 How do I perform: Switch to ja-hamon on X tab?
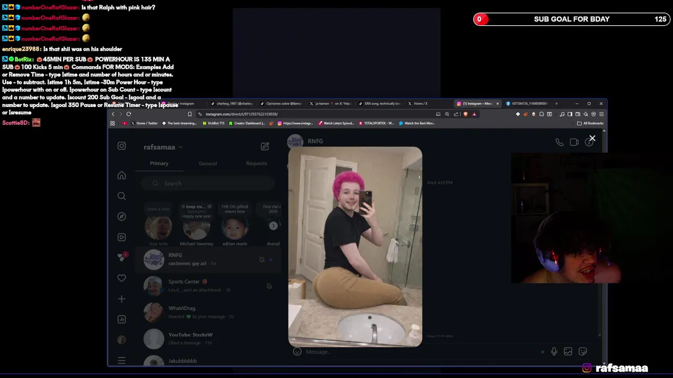click(330, 103)
